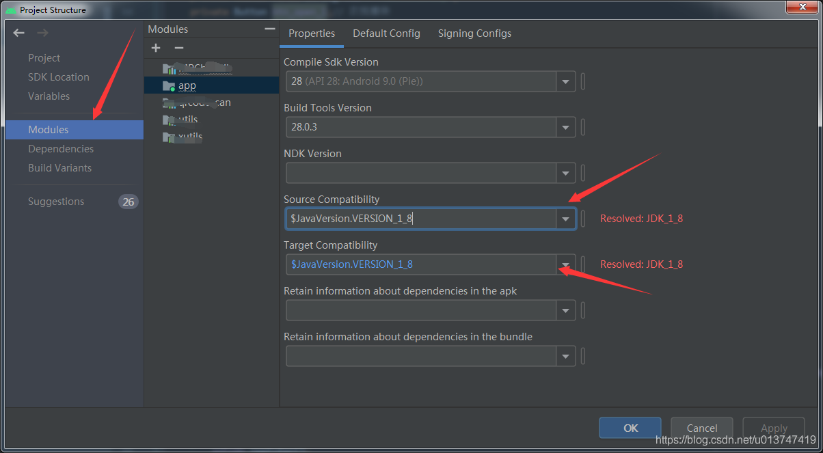Image resolution: width=823 pixels, height=453 pixels.
Task: Click the variable selector icon beside Compile Sdk Version
Action: (x=582, y=81)
